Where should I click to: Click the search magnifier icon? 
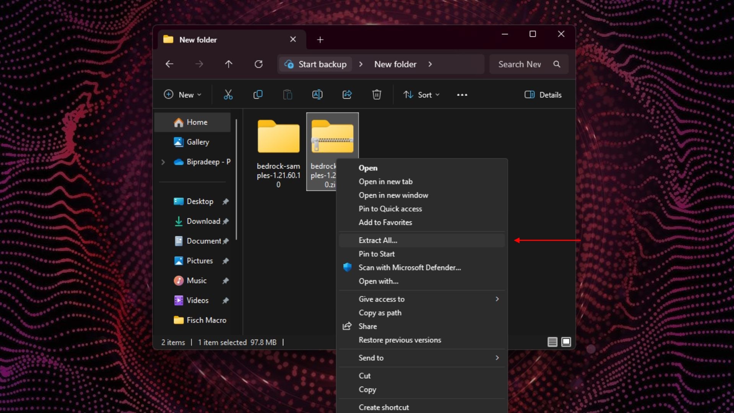[x=557, y=64]
